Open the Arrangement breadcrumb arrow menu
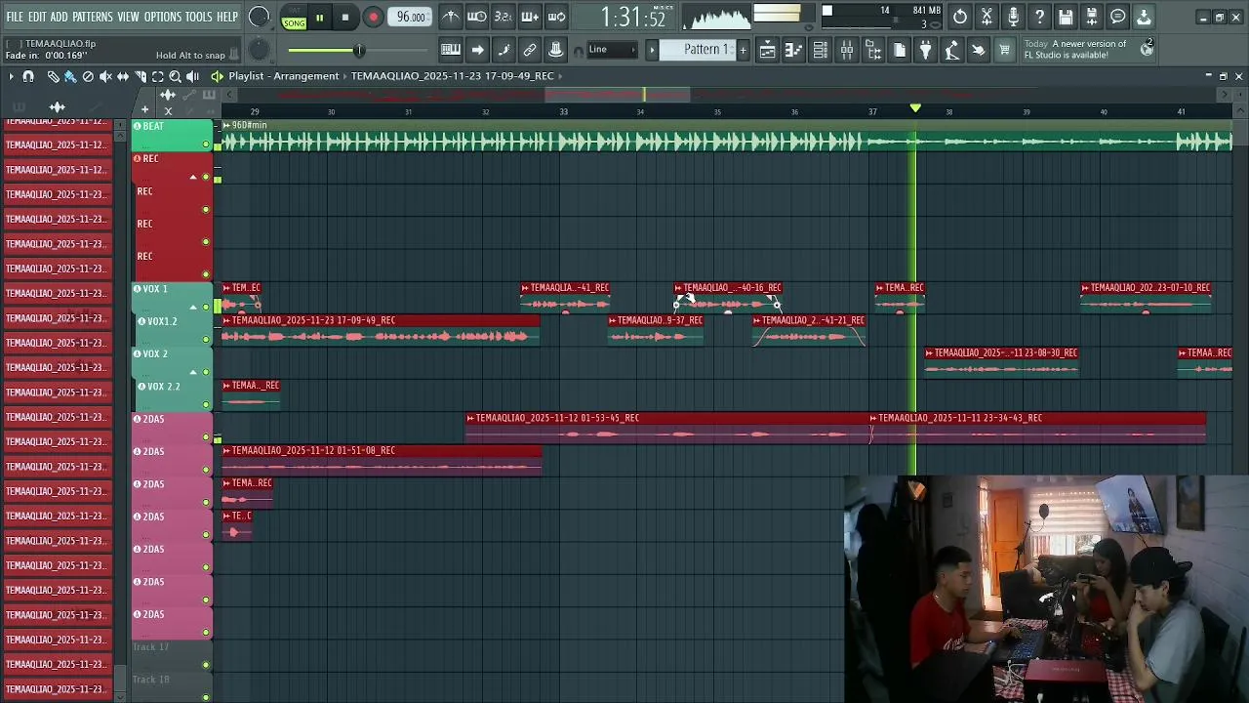Screen dimensions: 1249x703 (344, 76)
